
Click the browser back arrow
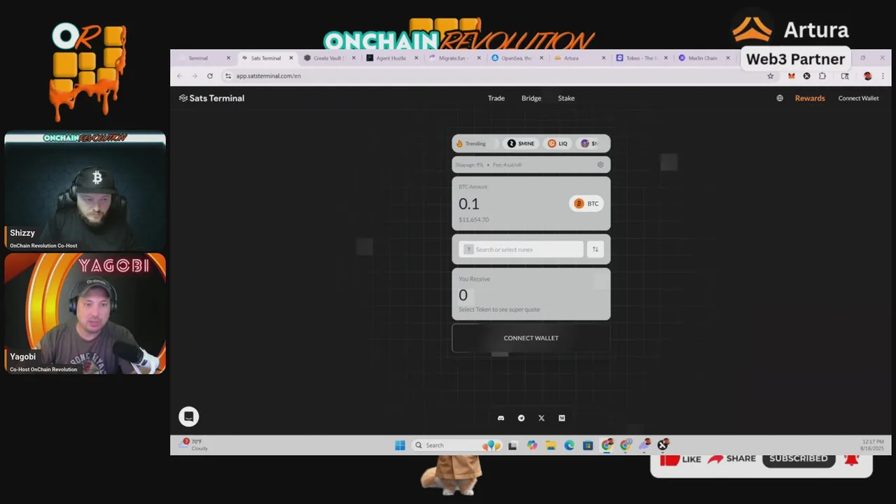click(x=179, y=76)
